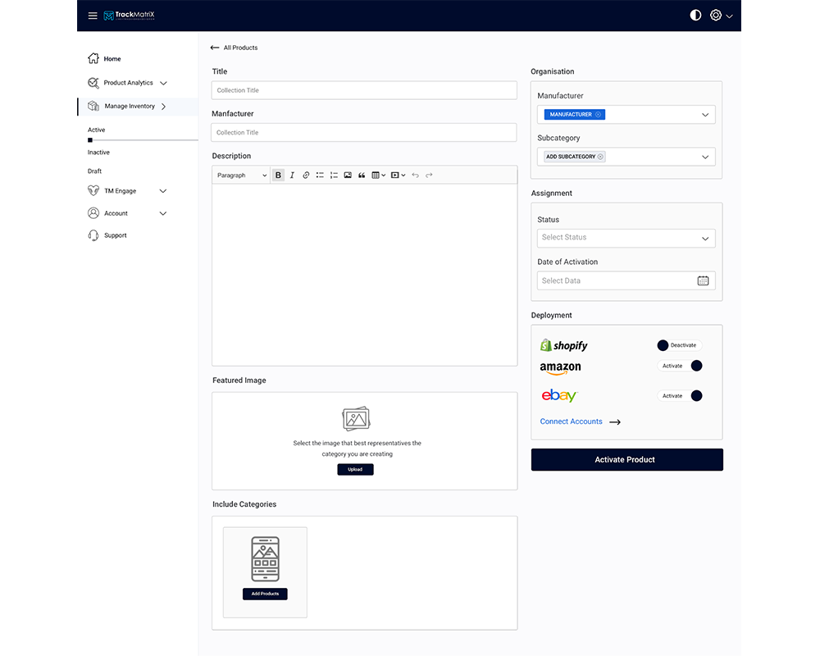This screenshot has height=656, width=820.
Task: Click the Shopify logo
Action: pyautogui.click(x=564, y=345)
